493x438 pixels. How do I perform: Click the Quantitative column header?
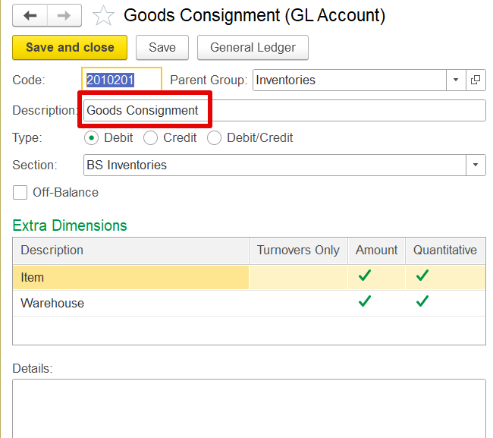(x=445, y=251)
